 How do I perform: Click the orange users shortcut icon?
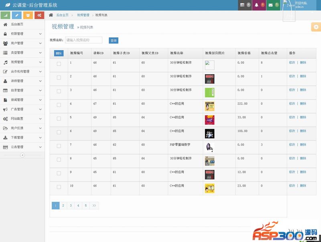[28, 15]
